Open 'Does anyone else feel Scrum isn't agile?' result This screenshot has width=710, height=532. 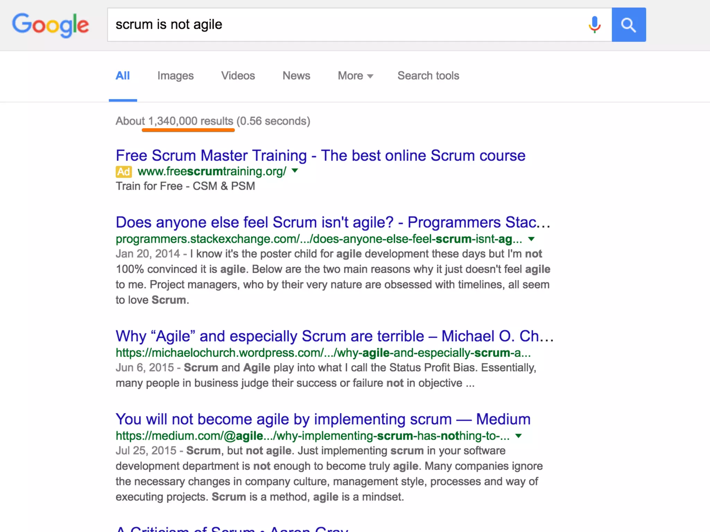tap(333, 222)
